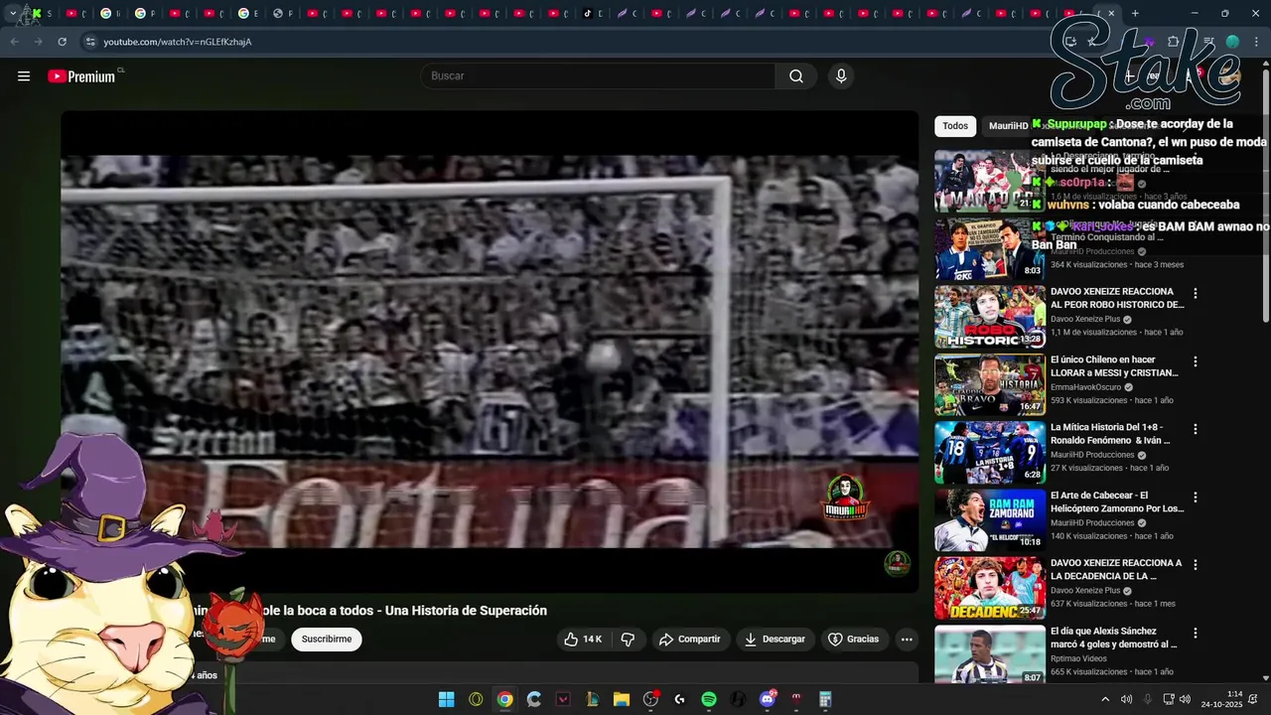This screenshot has width=1271, height=715.
Task: Open DAVOO XENEIZE REACCIONA A LA DECADENCIA title
Action: [x=1116, y=569]
